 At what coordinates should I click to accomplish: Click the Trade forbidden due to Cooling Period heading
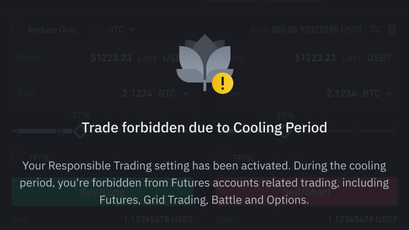pos(204,128)
